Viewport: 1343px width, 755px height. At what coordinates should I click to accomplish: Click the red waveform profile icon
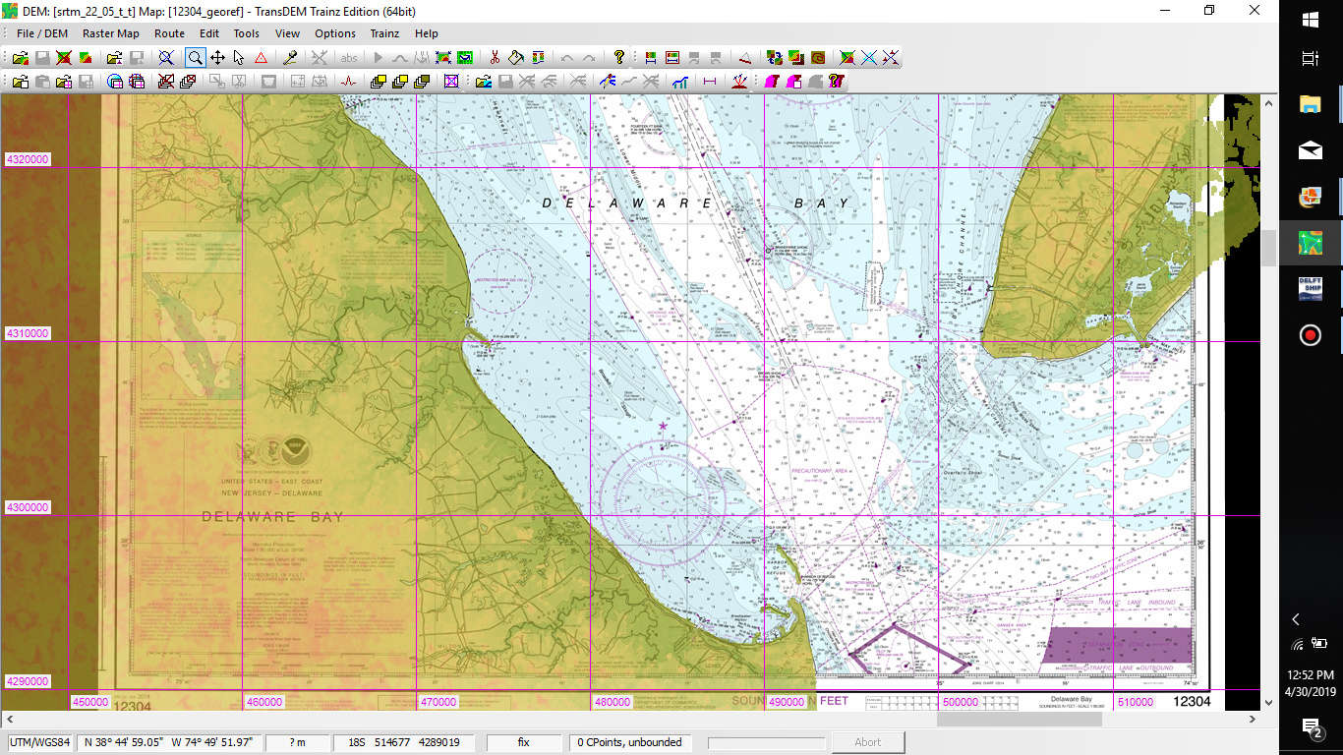[348, 82]
